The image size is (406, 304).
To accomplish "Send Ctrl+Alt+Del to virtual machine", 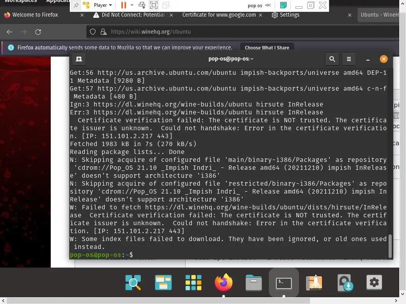I will pyautogui.click(x=142, y=5).
